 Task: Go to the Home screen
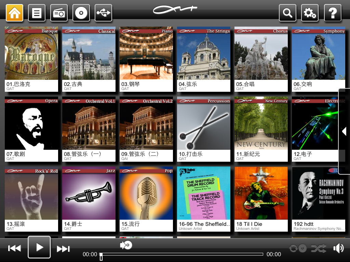point(14,13)
